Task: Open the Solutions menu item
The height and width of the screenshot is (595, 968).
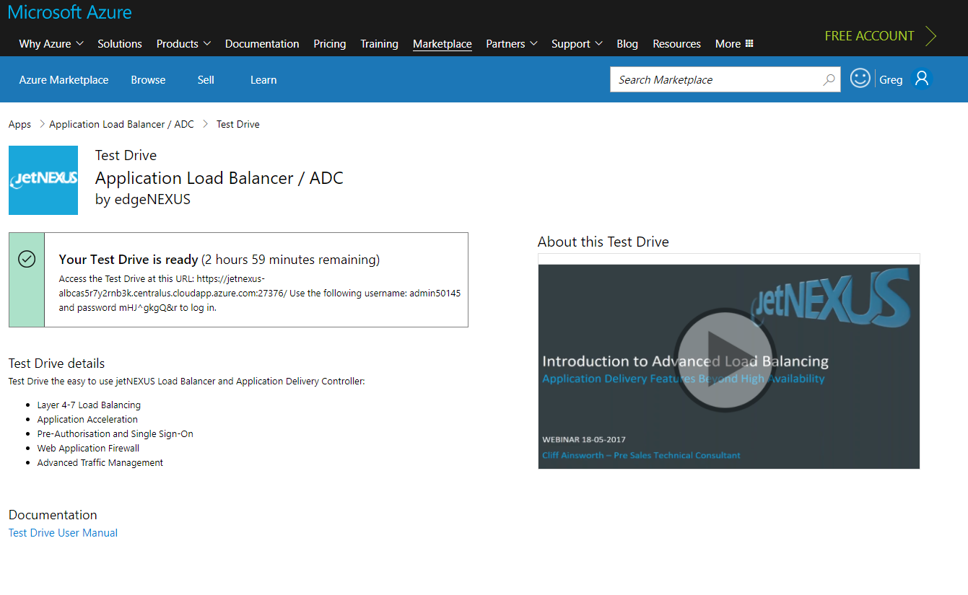Action: (x=120, y=44)
